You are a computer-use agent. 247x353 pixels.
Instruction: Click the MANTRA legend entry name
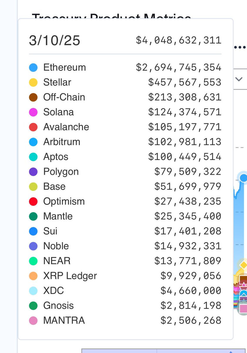point(64,320)
